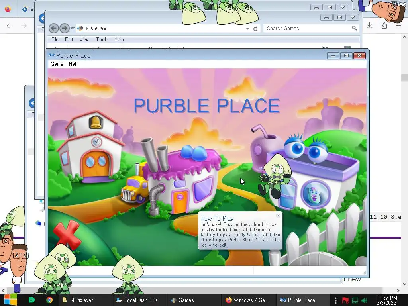Open Tools menu in Games window
The image size is (408, 306).
[102, 39]
